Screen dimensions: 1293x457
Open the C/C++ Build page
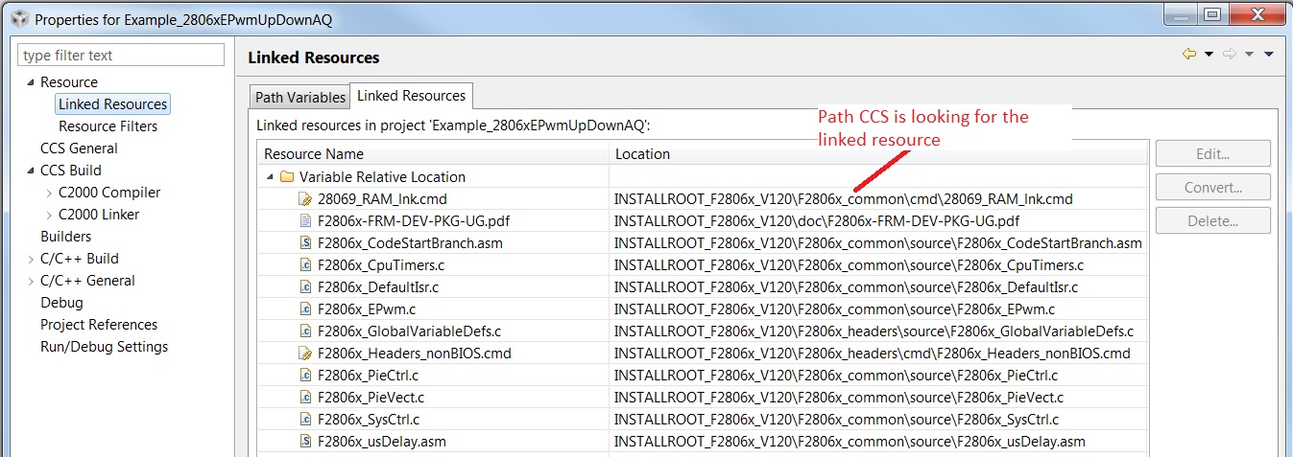click(x=79, y=259)
